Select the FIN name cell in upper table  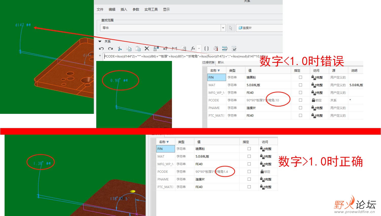[x=216, y=77]
